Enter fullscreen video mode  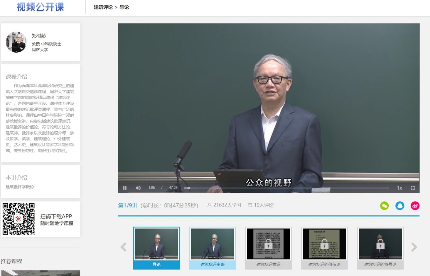pos(413,188)
